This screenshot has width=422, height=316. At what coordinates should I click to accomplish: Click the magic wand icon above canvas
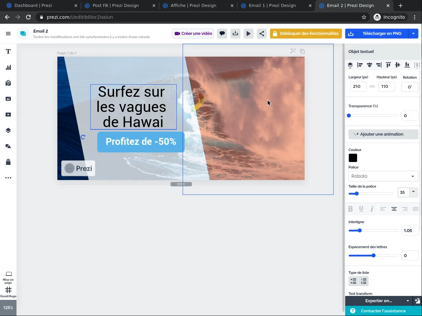tap(293, 51)
